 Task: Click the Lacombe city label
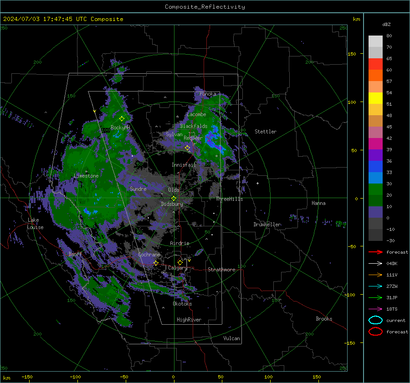pyautogui.click(x=196, y=114)
